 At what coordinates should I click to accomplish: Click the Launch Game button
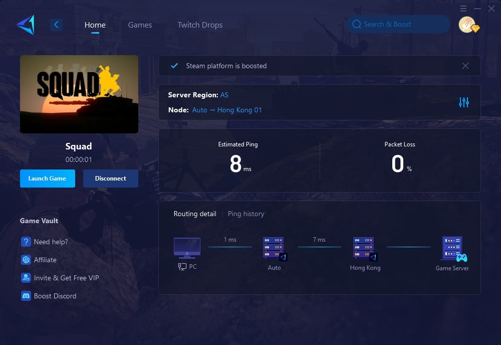48,179
